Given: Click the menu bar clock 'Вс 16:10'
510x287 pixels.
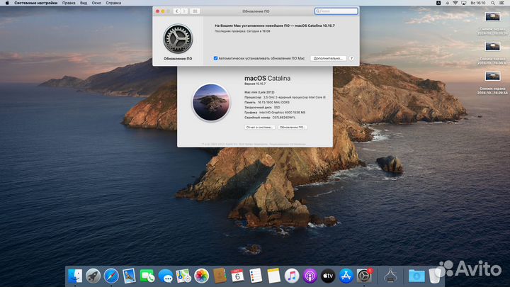Looking at the screenshot, I should (x=478, y=3).
